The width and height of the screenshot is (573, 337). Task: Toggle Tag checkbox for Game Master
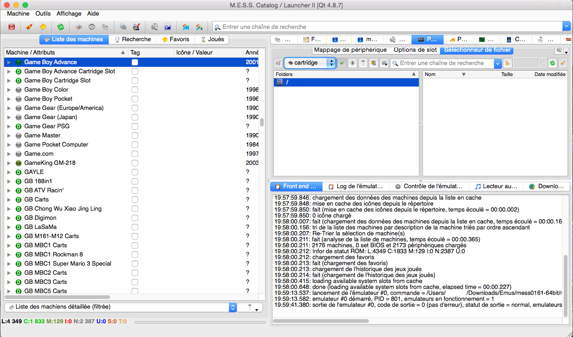(x=135, y=136)
